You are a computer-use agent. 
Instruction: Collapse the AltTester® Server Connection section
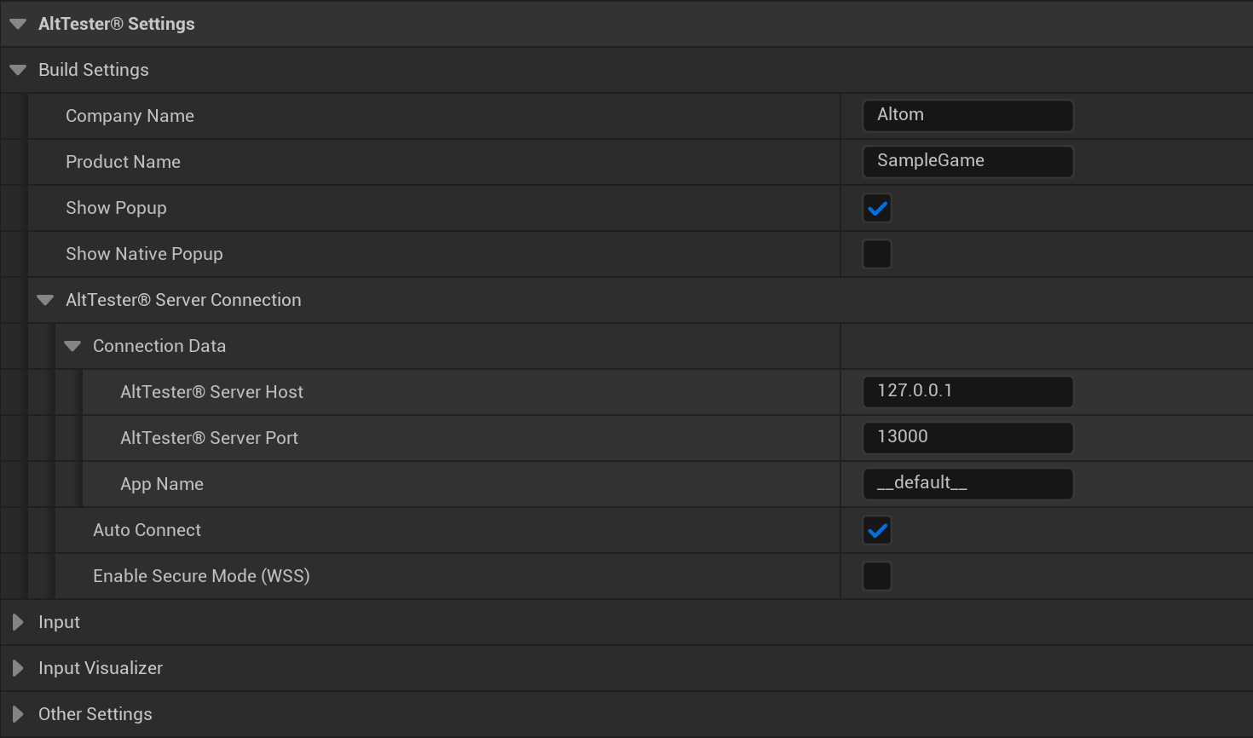pos(45,299)
